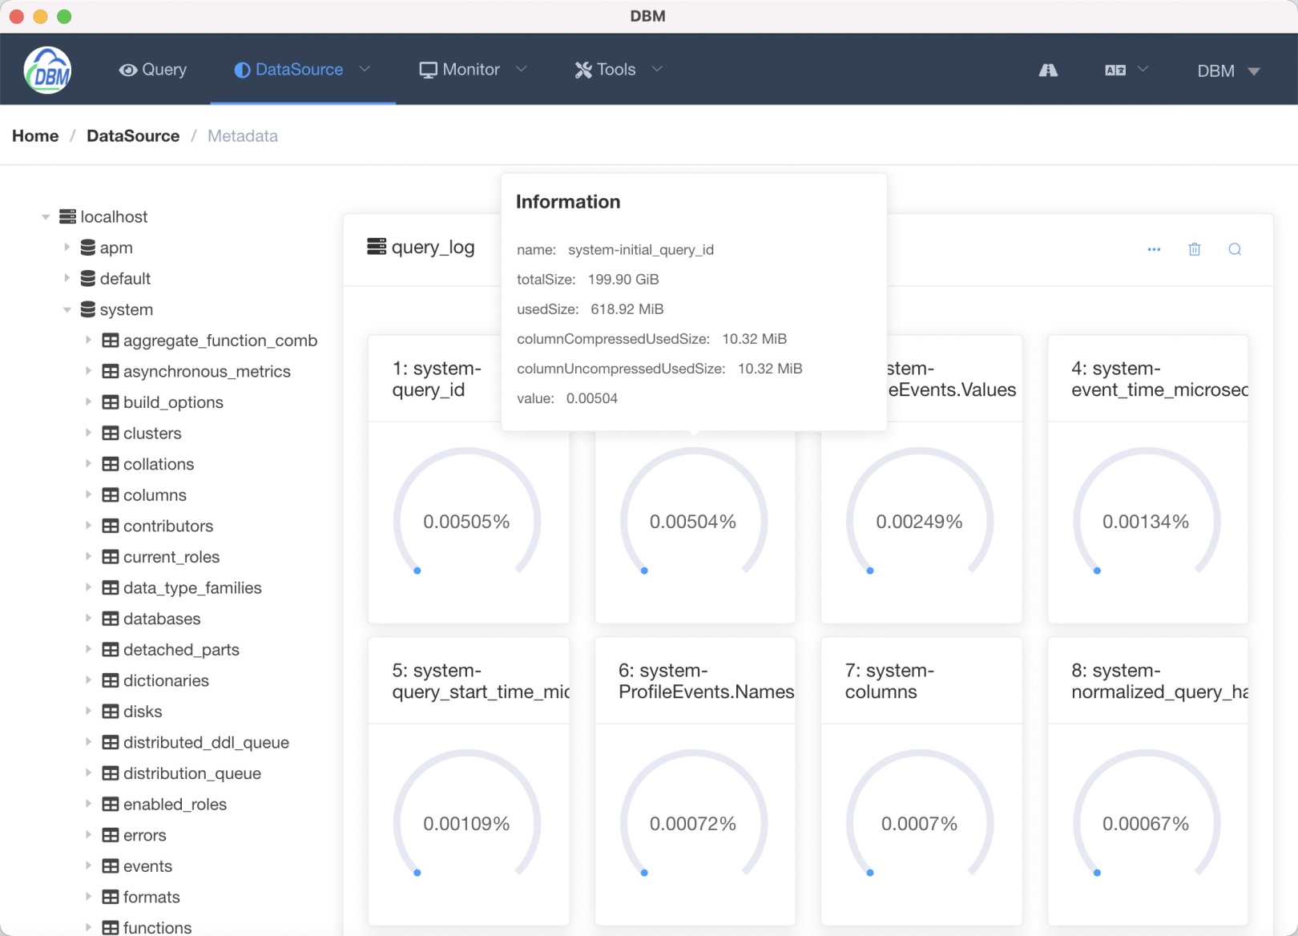Delete query_log using the trash icon
Image resolution: width=1298 pixels, height=936 pixels.
[x=1195, y=249]
